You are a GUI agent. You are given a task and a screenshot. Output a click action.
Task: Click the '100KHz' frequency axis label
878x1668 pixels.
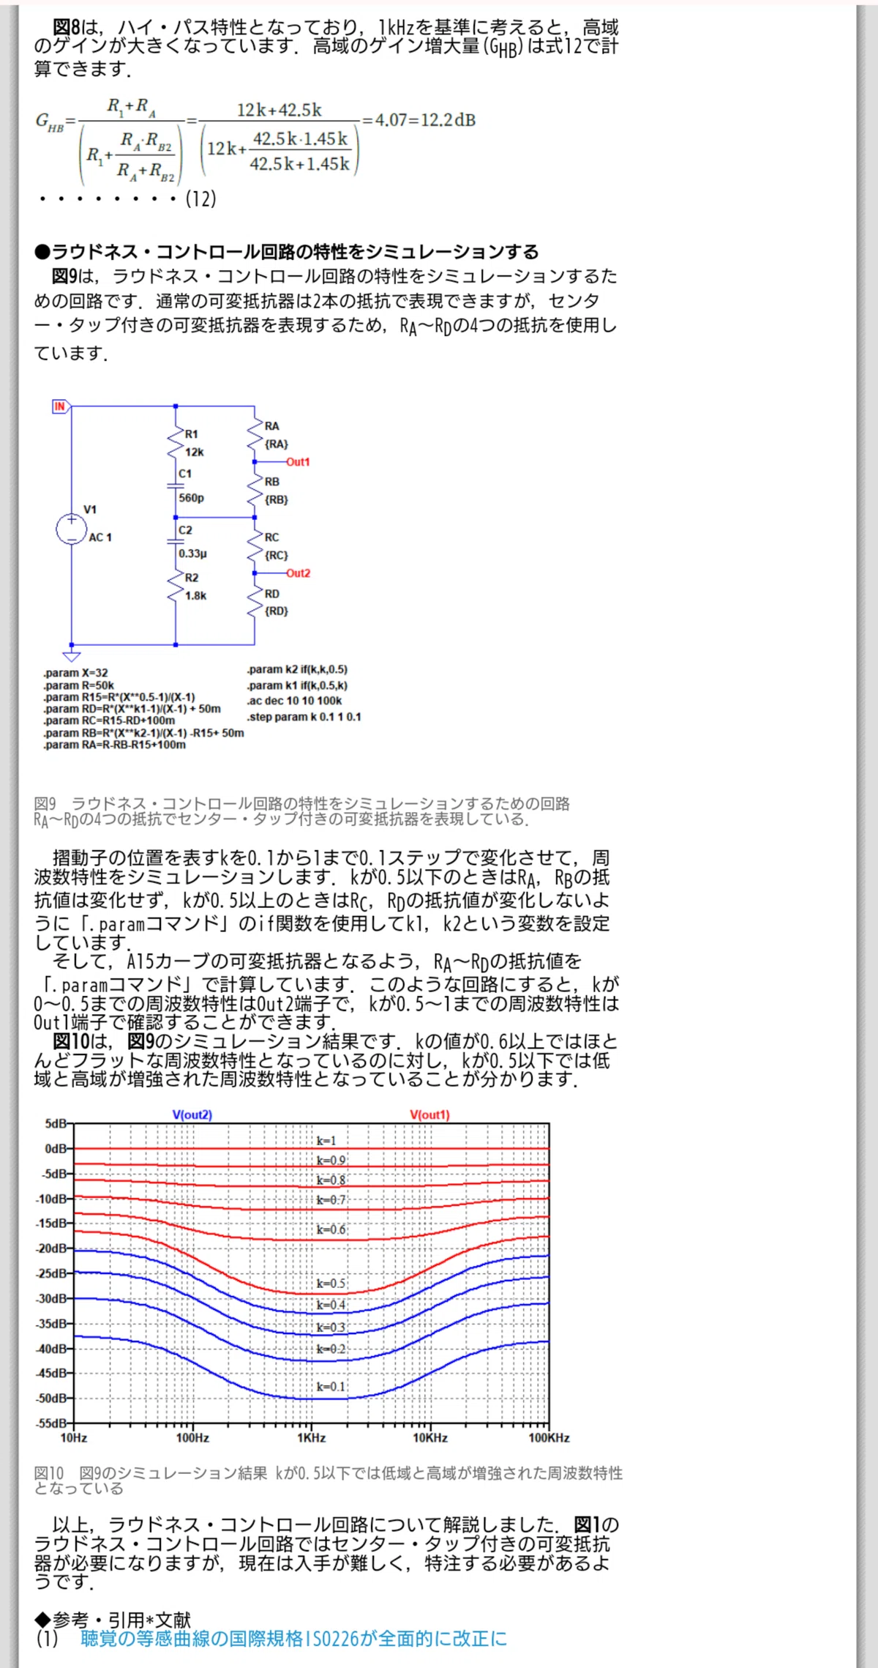coord(549,1438)
